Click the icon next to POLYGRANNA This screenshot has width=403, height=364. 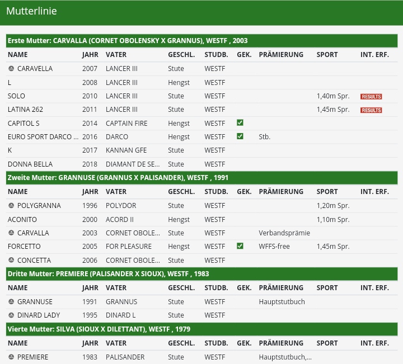click(11, 206)
